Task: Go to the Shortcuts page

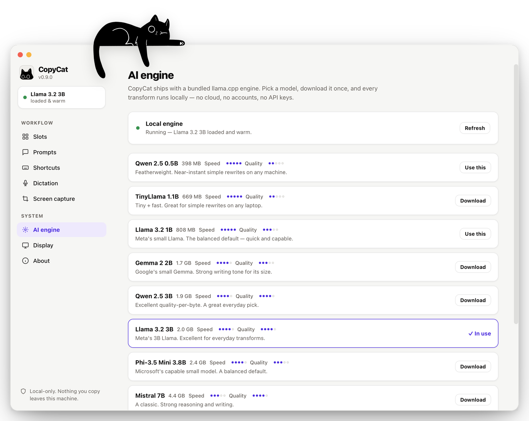Action: click(61, 168)
